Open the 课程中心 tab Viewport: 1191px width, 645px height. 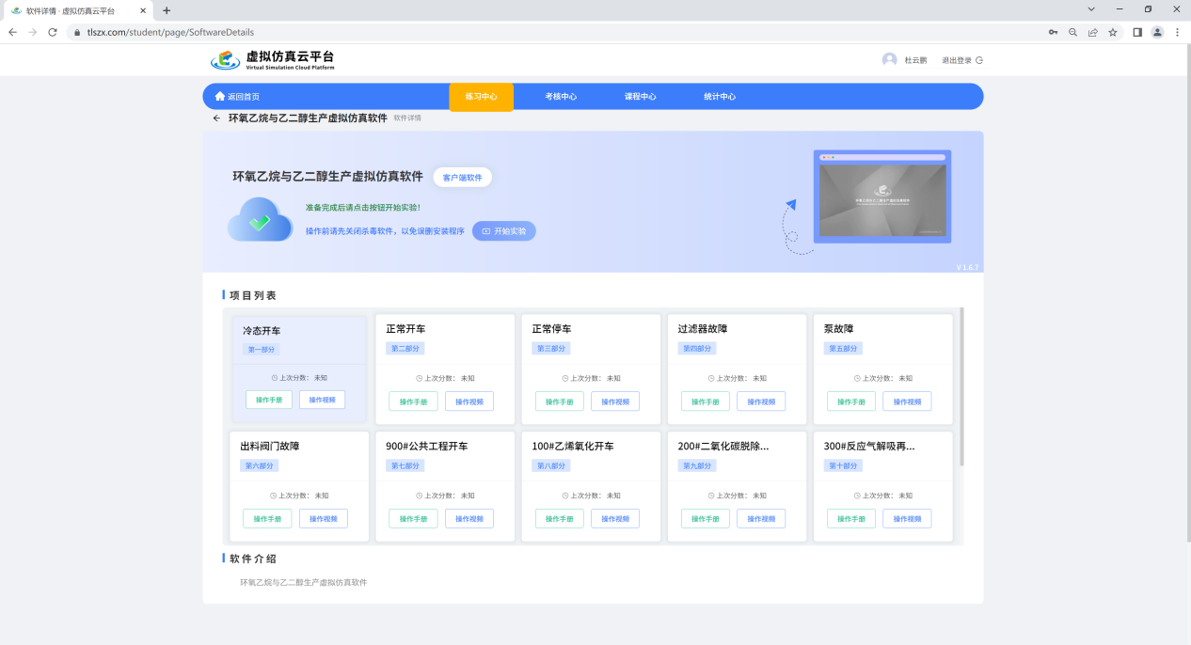[x=640, y=97]
